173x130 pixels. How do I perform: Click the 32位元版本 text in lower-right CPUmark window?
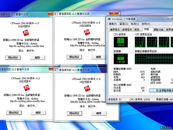(85, 82)
